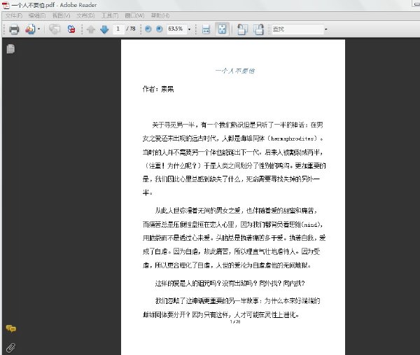420x355 pixels.
Task: Open the 文档(D) menu
Action: 85,15
